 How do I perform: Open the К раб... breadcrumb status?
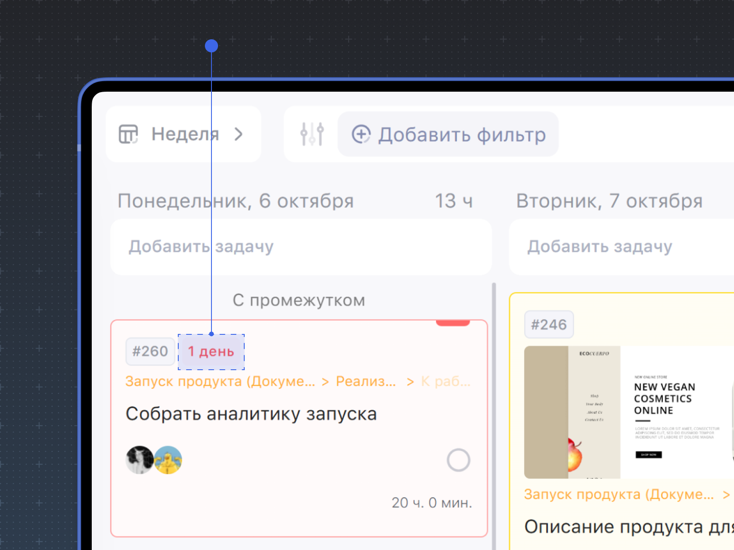pos(446,382)
